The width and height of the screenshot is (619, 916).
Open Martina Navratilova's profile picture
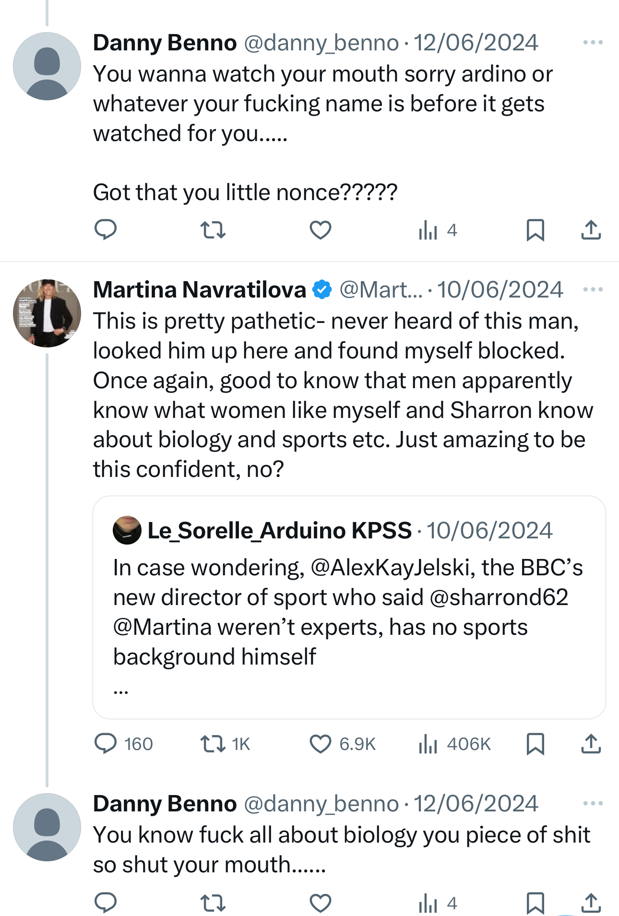click(x=47, y=313)
